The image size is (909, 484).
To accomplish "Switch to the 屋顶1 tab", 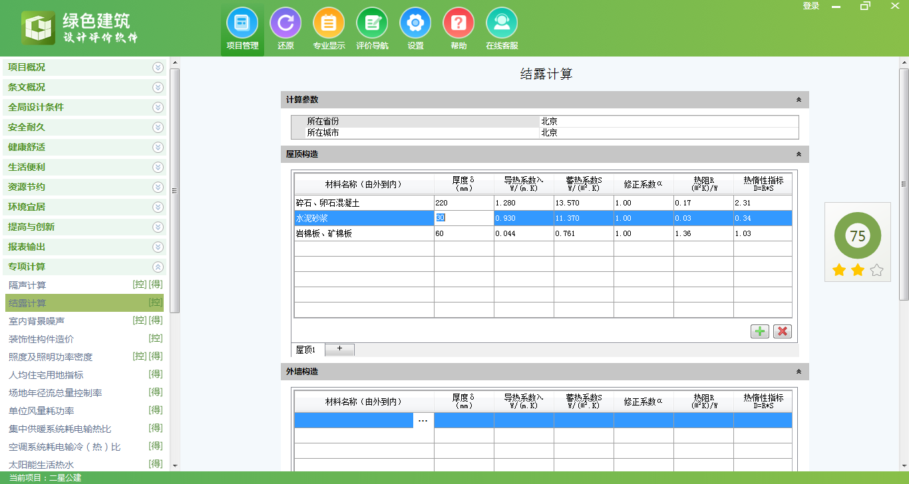I will pos(307,350).
